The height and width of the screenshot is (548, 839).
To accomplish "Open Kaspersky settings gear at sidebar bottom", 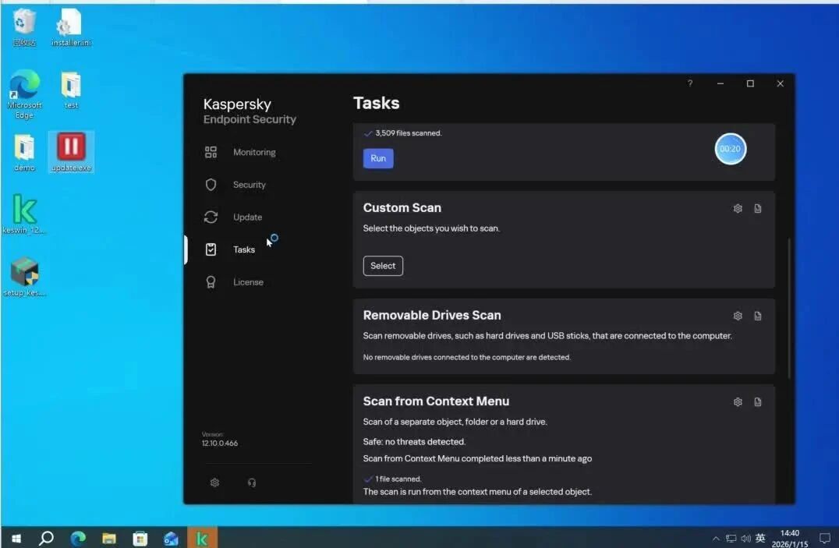I will coord(214,483).
